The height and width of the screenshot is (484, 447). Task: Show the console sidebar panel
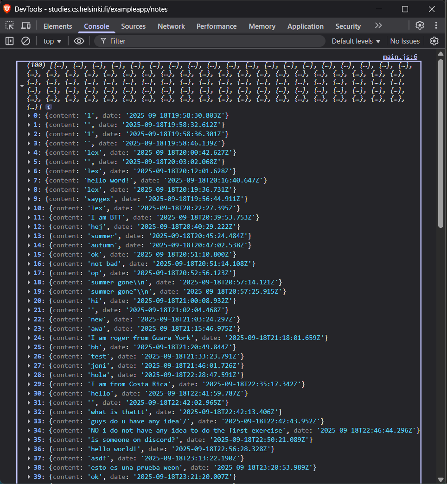tap(9, 41)
